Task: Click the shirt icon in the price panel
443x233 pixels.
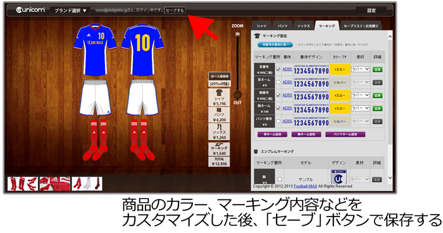Action: tap(219, 92)
